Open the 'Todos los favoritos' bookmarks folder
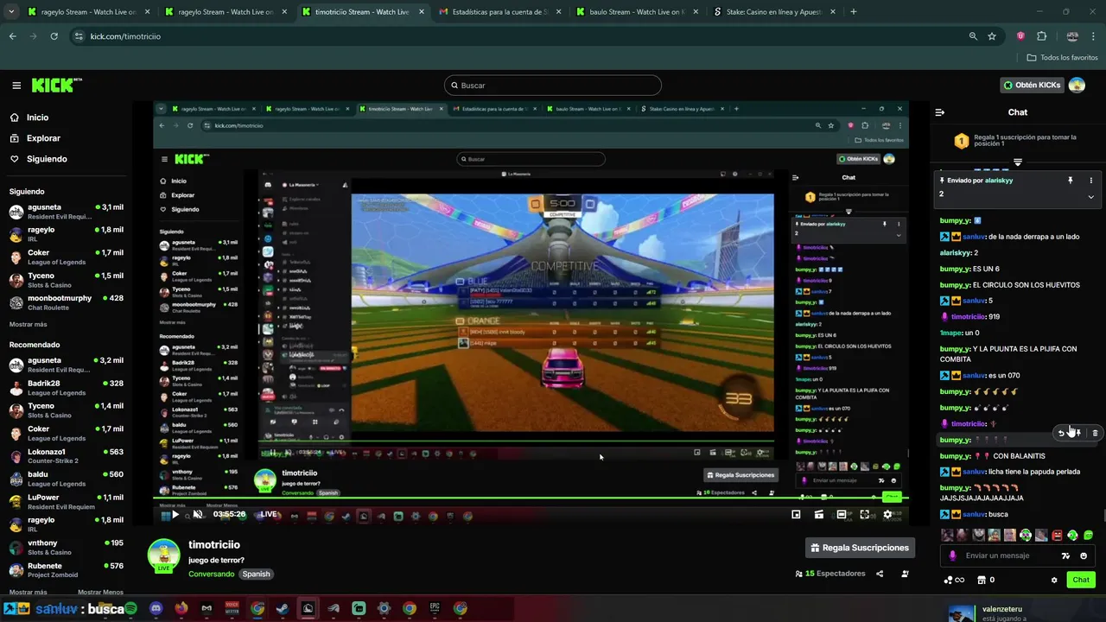Viewport: 1106px width, 622px height. click(1062, 58)
